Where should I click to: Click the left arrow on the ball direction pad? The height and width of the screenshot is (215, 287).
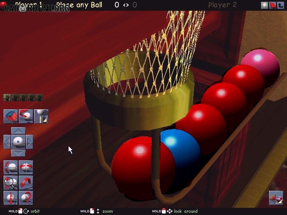click(7, 142)
